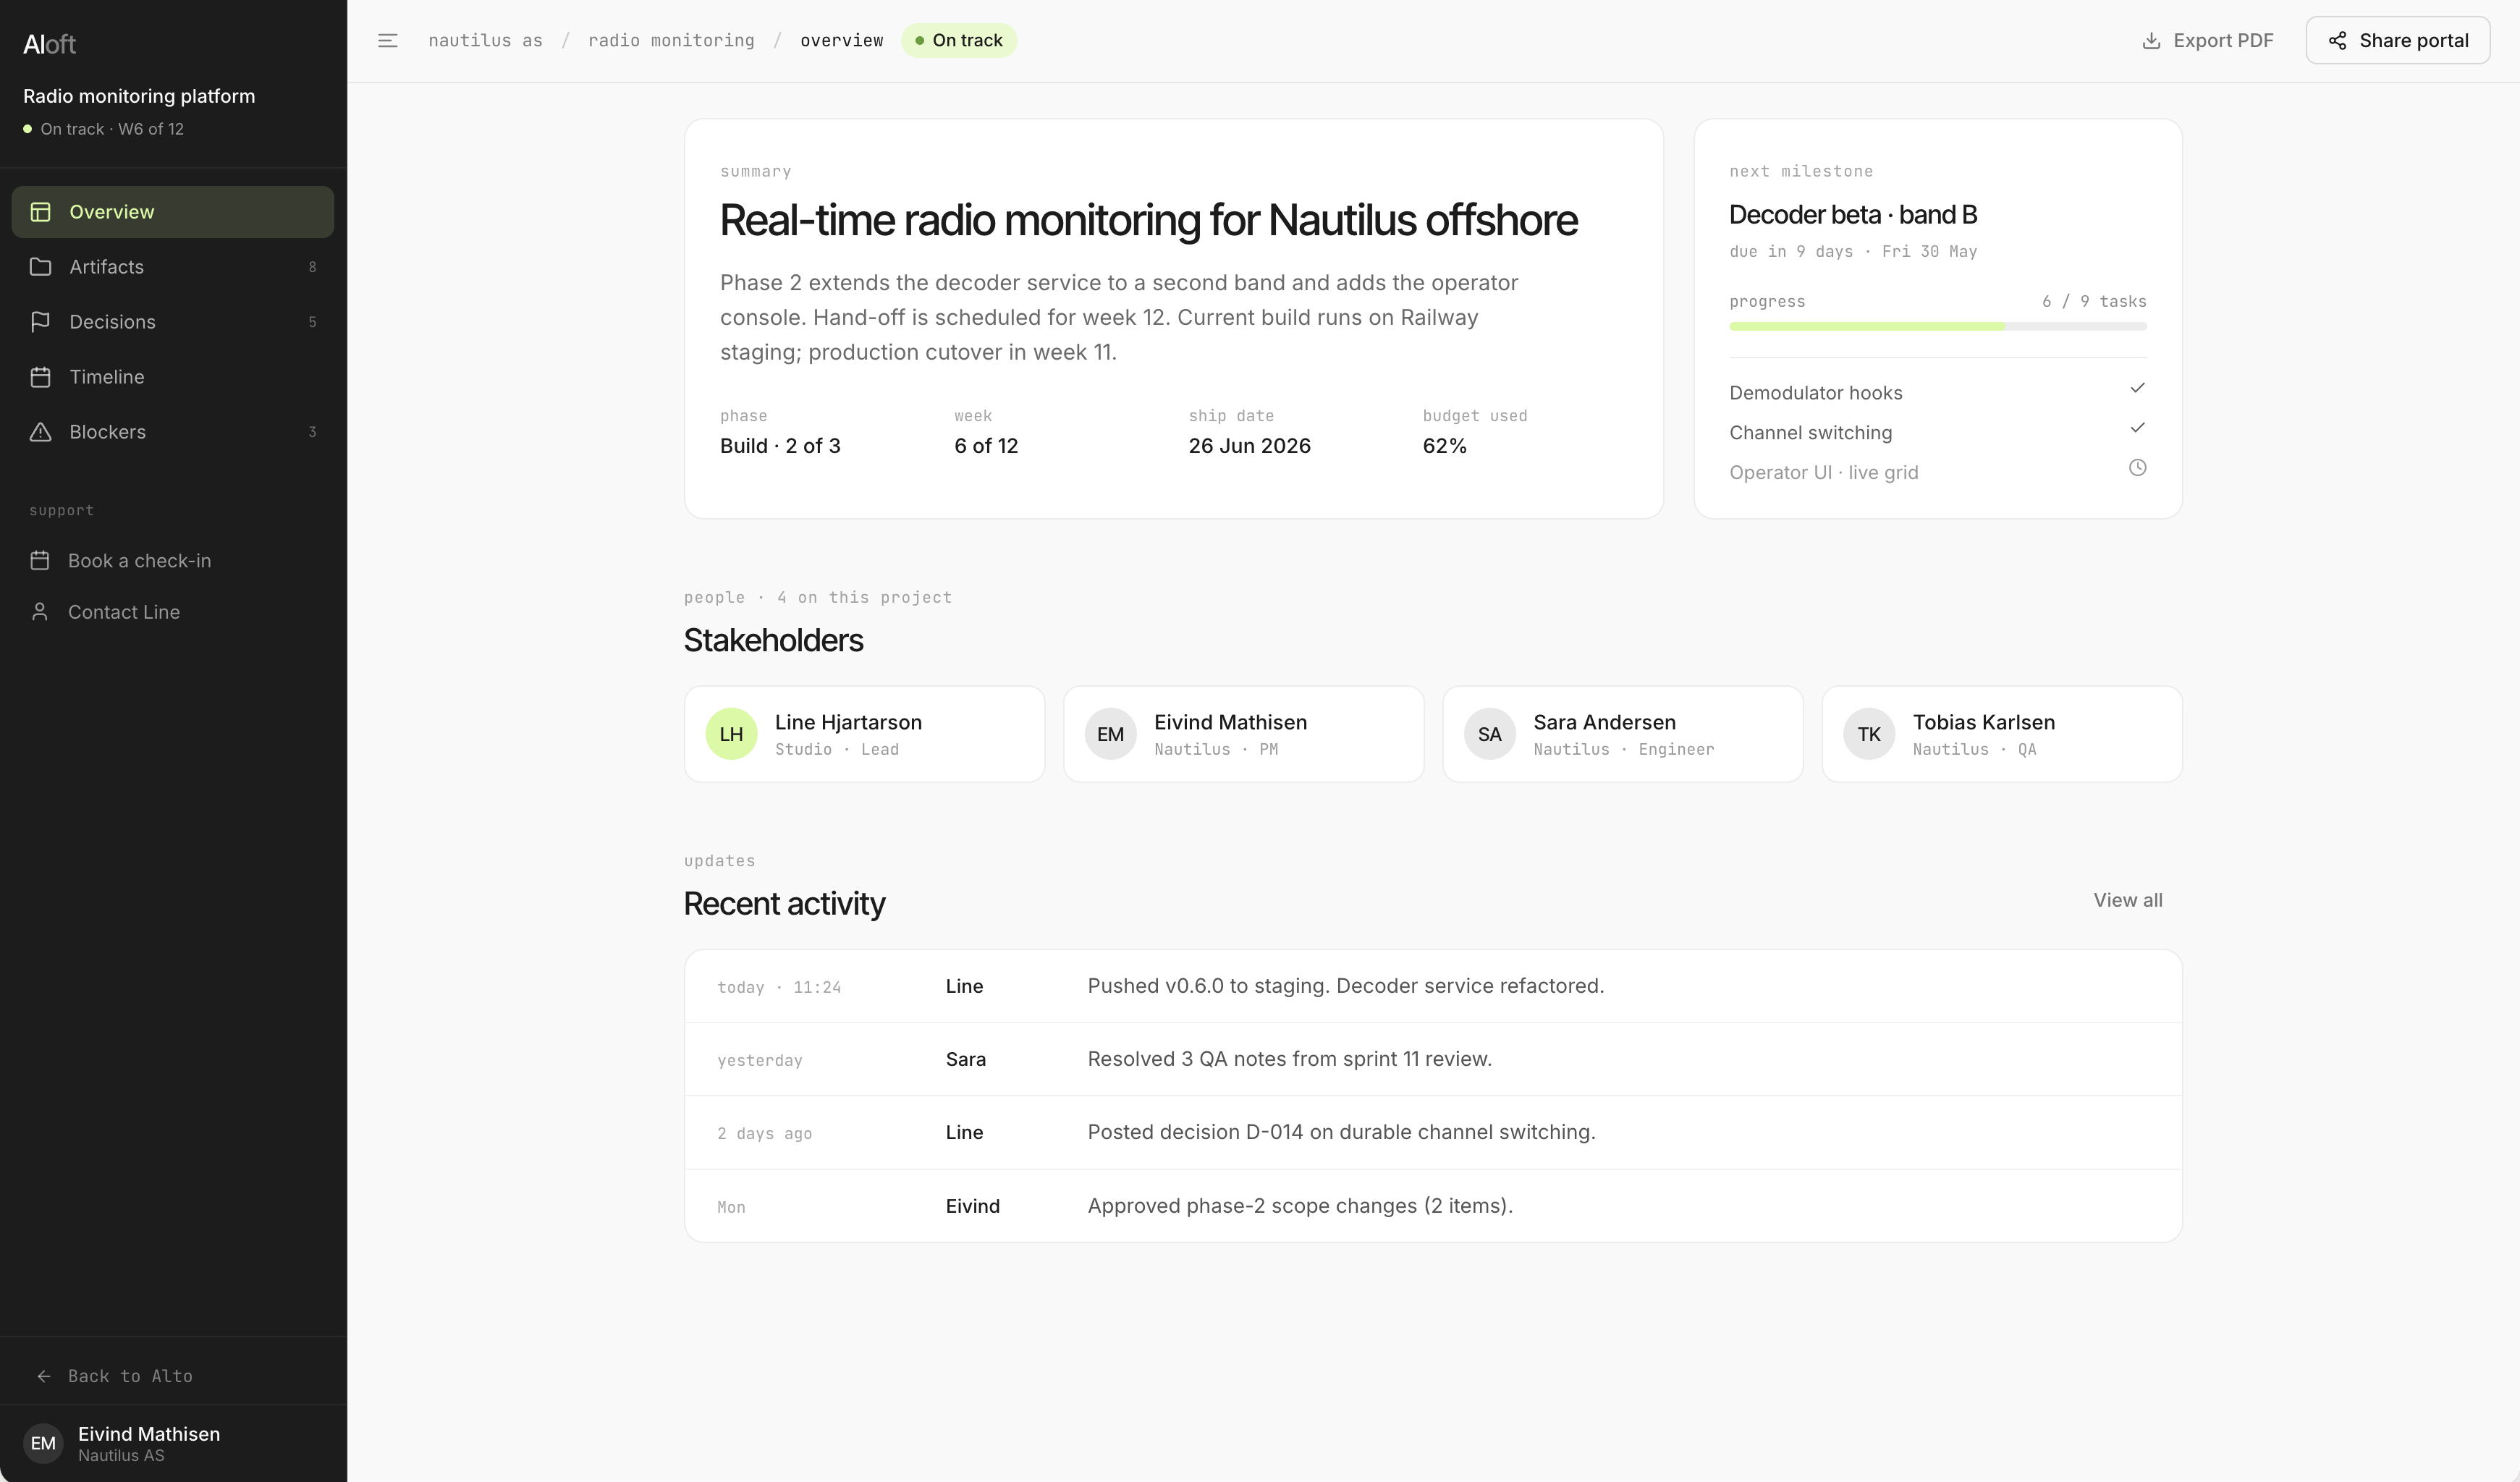Click the Demodulator hooks task
The image size is (2520, 1482).
pyautogui.click(x=1937, y=392)
